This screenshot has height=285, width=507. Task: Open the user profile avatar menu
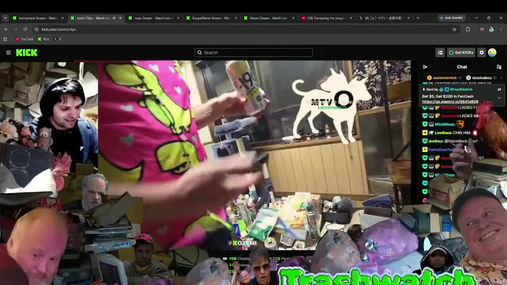click(x=492, y=52)
